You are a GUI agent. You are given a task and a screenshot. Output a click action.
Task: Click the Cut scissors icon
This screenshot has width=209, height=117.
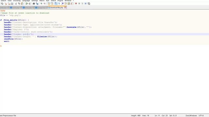16,4
